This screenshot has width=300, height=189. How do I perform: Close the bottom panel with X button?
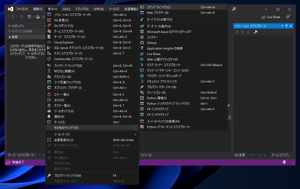tap(229, 106)
